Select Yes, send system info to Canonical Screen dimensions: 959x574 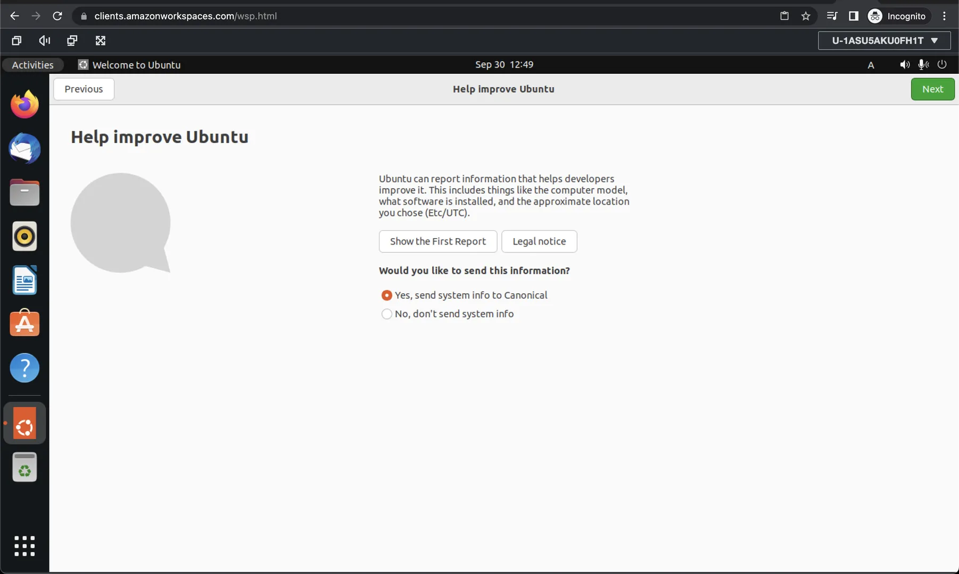387,295
